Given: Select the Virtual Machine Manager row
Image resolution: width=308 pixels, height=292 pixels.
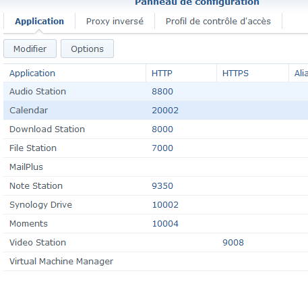Looking at the screenshot, I should coord(156,262).
